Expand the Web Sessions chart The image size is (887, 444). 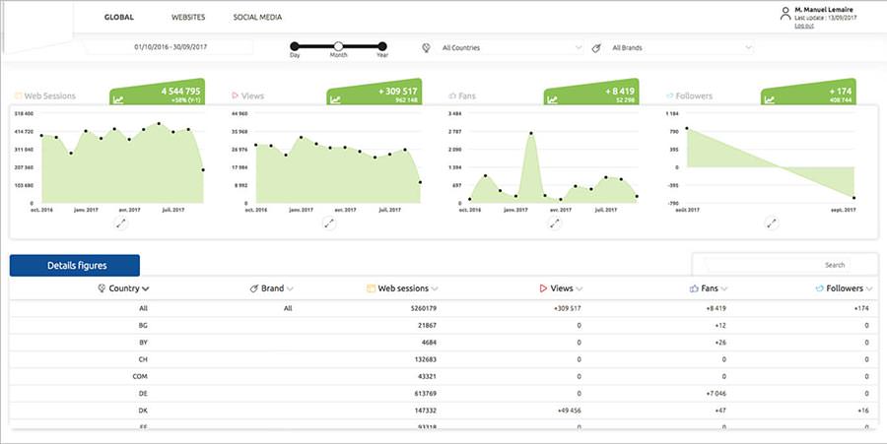(121, 223)
